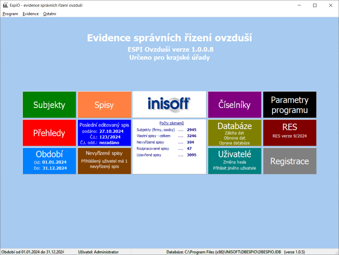339x255 pixels.
Task: Click the Vlastní spisy - celkem row
Action: point(167,136)
